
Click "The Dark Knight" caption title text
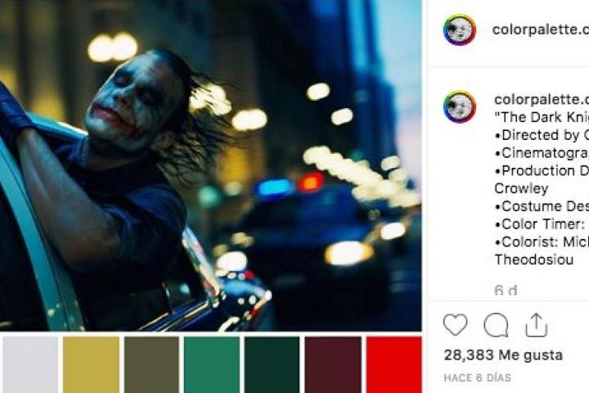(x=542, y=117)
